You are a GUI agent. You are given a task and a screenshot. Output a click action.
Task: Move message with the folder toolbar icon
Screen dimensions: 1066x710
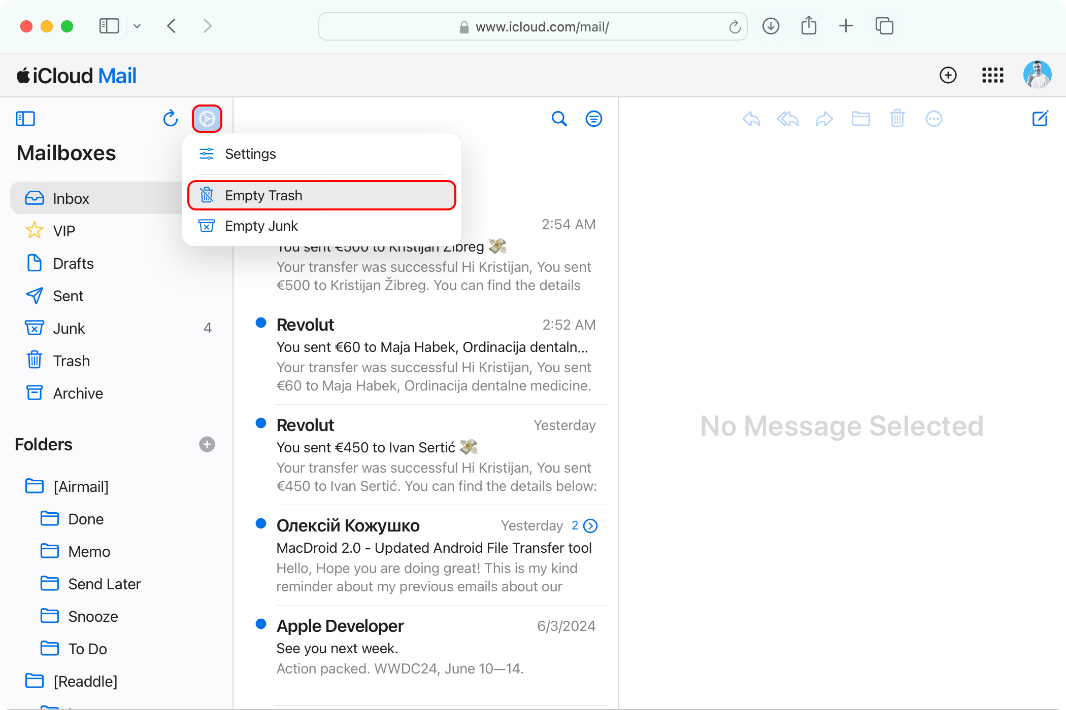coord(860,119)
